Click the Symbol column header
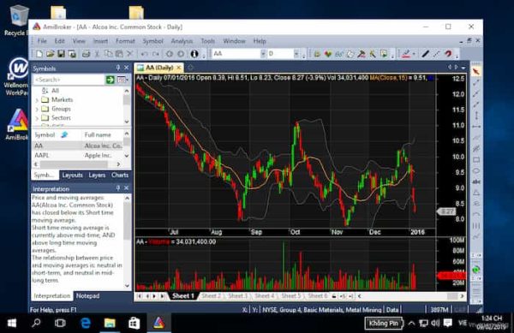Screen dimensions: 514x333 point(57,134)
